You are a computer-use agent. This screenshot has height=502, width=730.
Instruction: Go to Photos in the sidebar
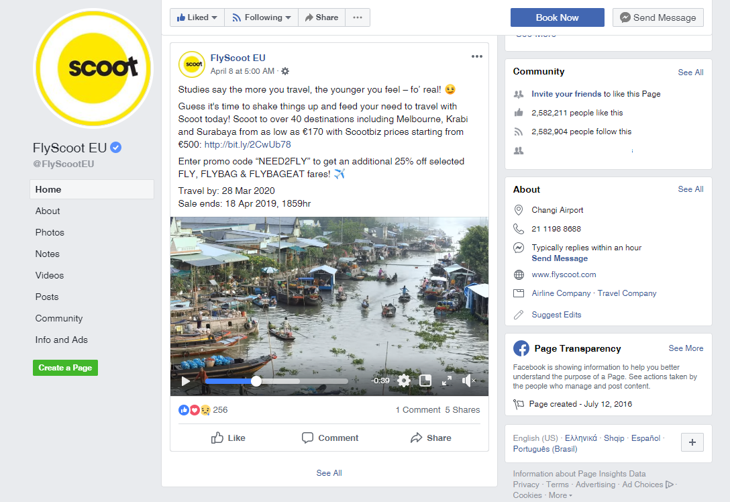(50, 232)
